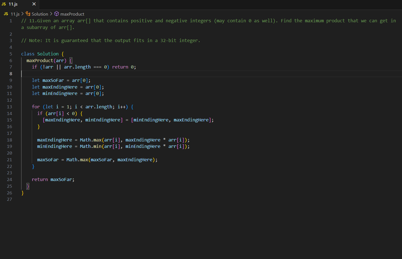The width and height of the screenshot is (402, 259).
Task: Close the 11.js editor tab
Action: point(34,4)
